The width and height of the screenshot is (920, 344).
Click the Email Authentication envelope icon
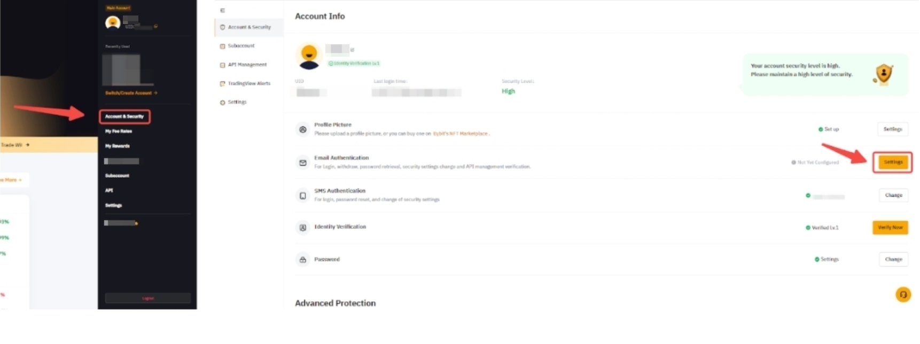point(303,162)
